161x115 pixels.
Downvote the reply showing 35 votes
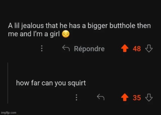coord(149,98)
